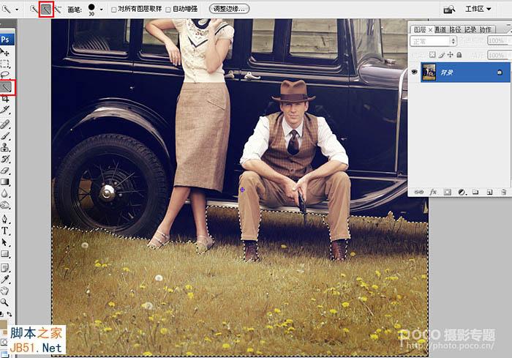Screen dimensions: 512x358
Task: Click the Go to Bridge icon
Action: click(x=449, y=10)
